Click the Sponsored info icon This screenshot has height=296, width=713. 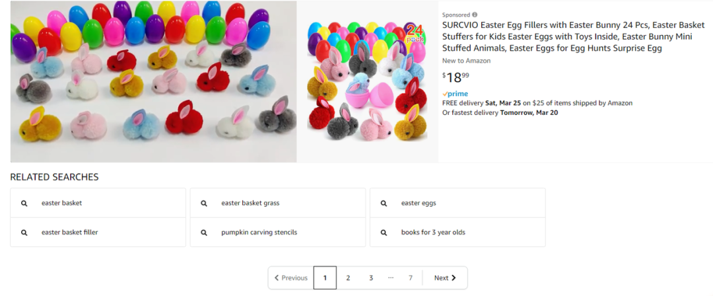(x=475, y=15)
